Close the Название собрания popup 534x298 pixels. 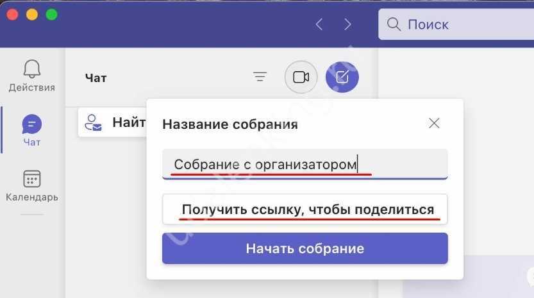pos(434,123)
